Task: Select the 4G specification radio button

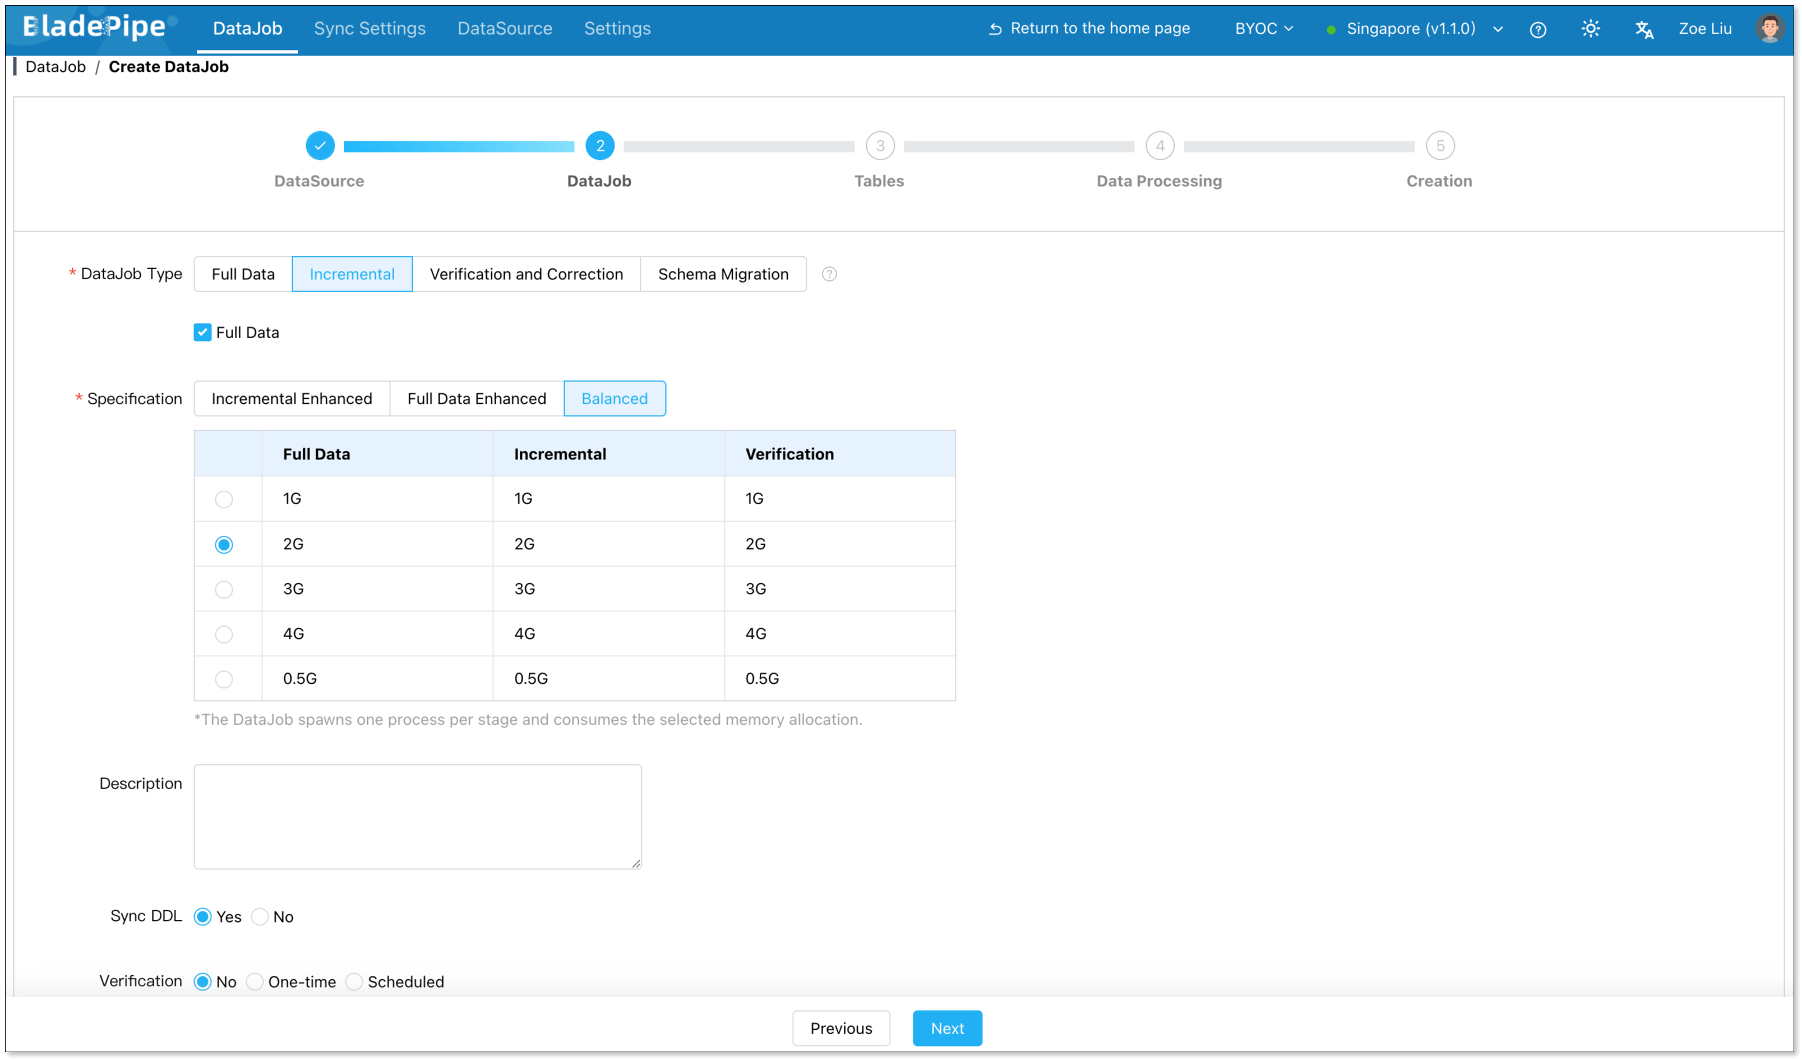Action: point(224,634)
